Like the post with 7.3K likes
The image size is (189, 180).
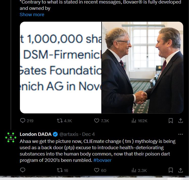[97, 121]
